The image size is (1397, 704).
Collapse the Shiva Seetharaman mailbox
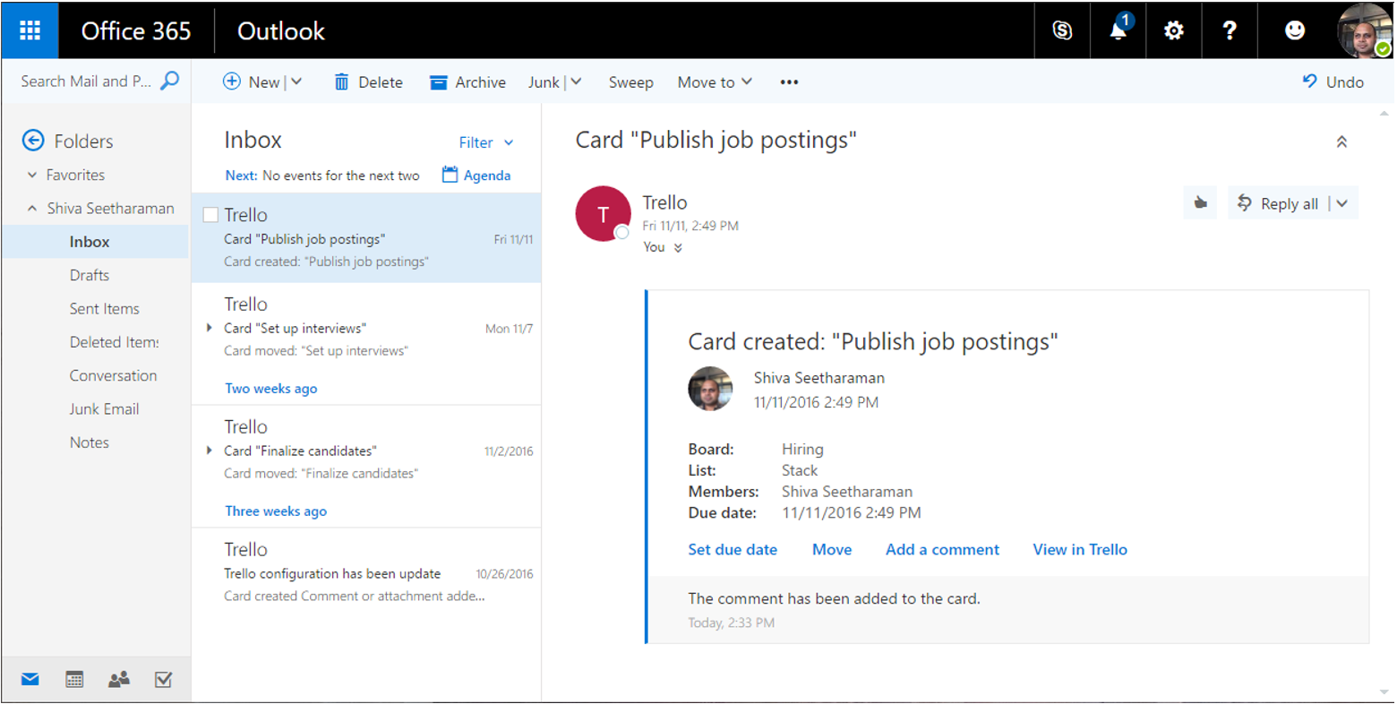pos(32,208)
